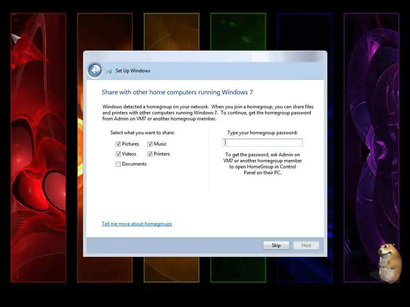The image size is (410, 307).
Task: Open Tell me more about homegroups link
Action: [x=137, y=224]
